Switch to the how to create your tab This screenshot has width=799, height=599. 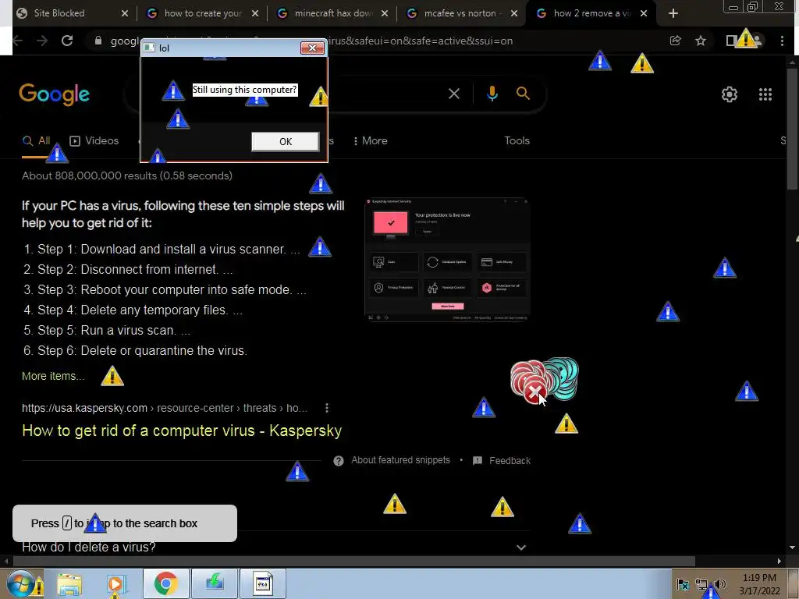pos(203,13)
